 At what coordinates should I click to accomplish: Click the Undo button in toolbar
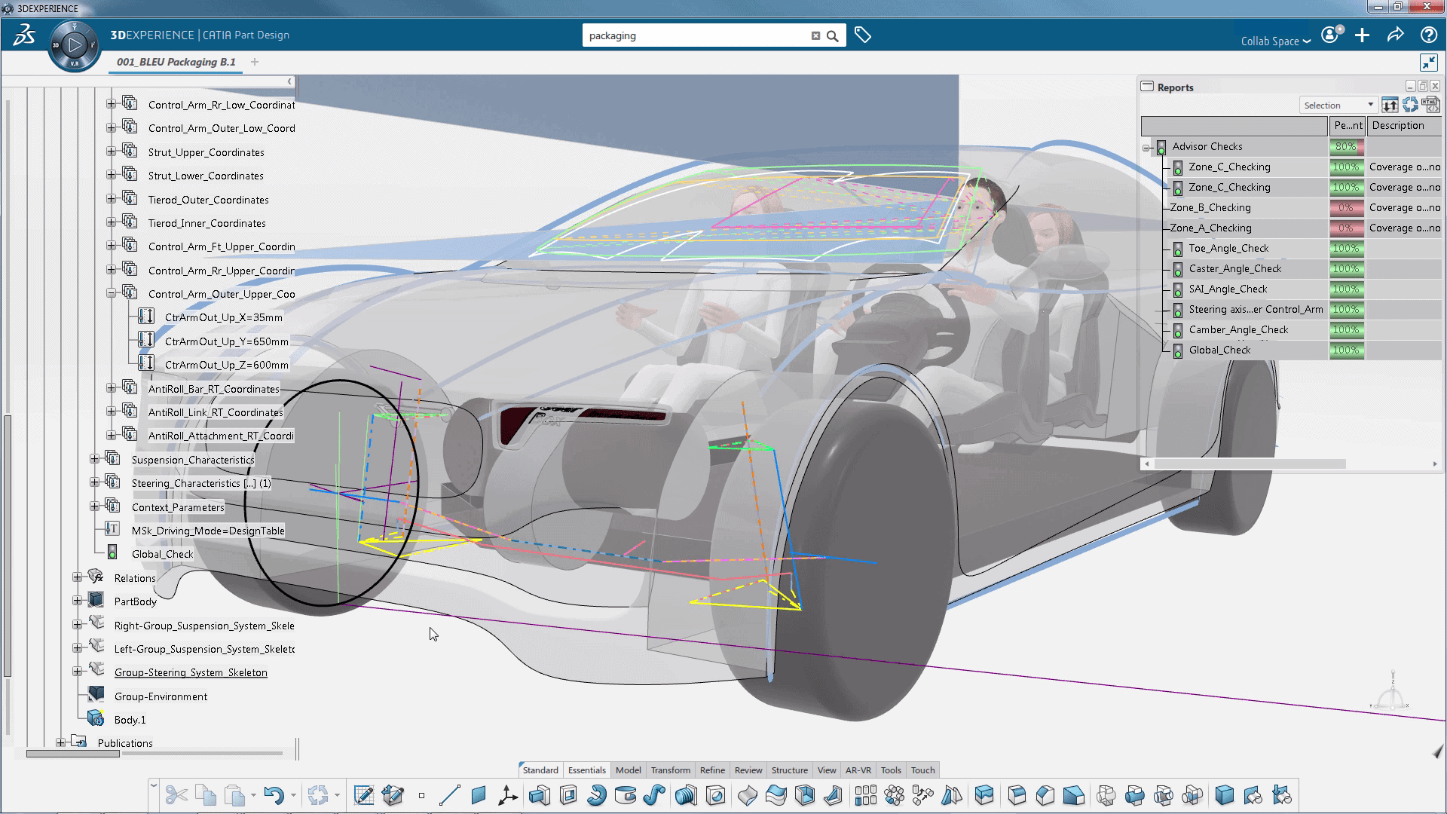coord(277,795)
